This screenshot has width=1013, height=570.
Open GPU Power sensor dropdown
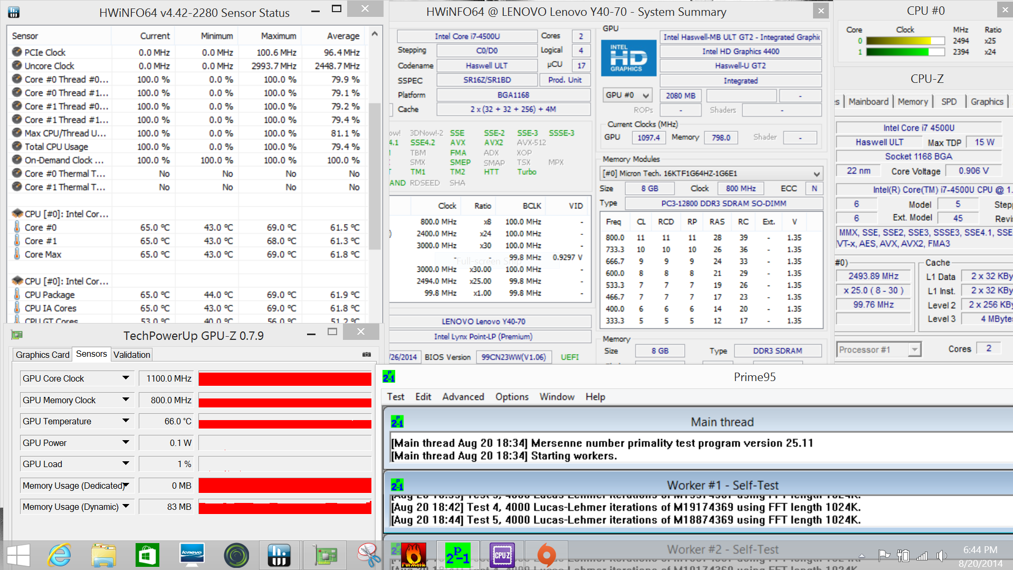pyautogui.click(x=126, y=442)
